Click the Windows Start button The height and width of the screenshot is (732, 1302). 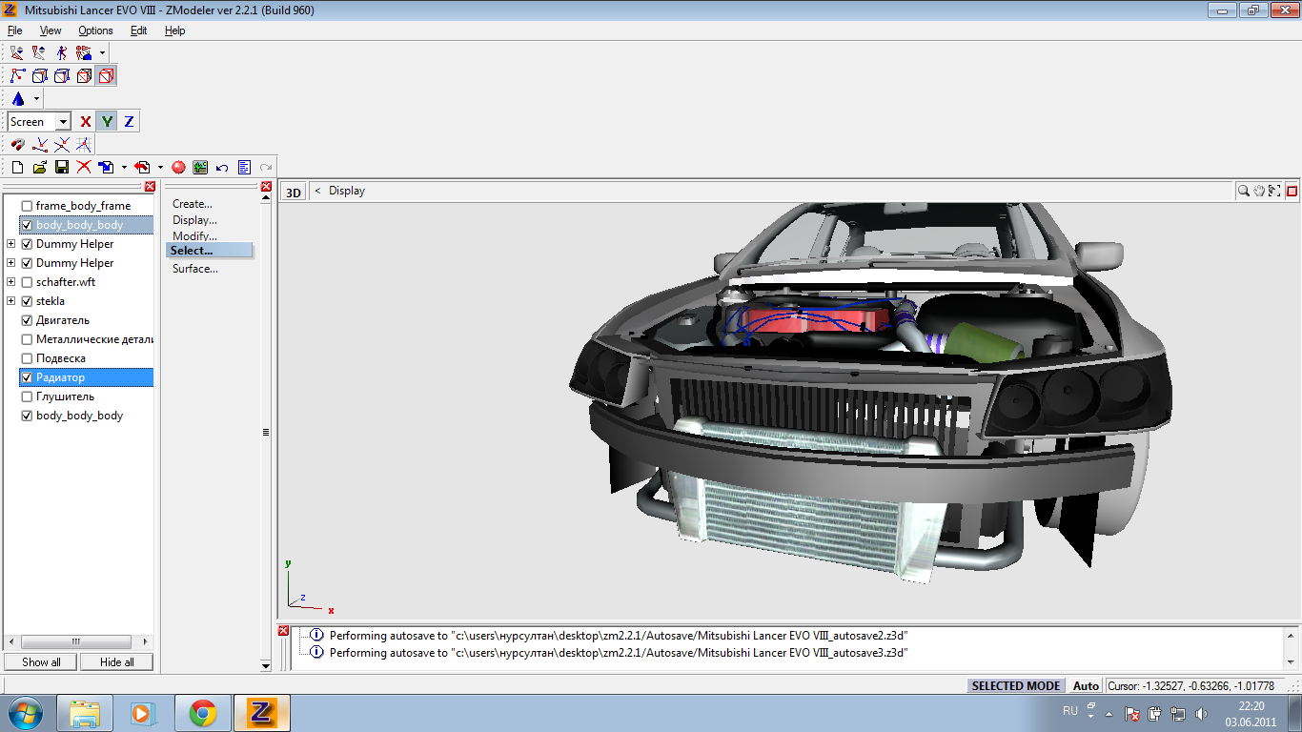pos(25,713)
